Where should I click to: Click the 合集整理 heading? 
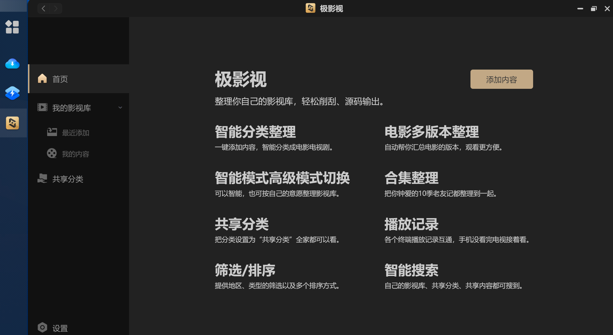click(411, 178)
